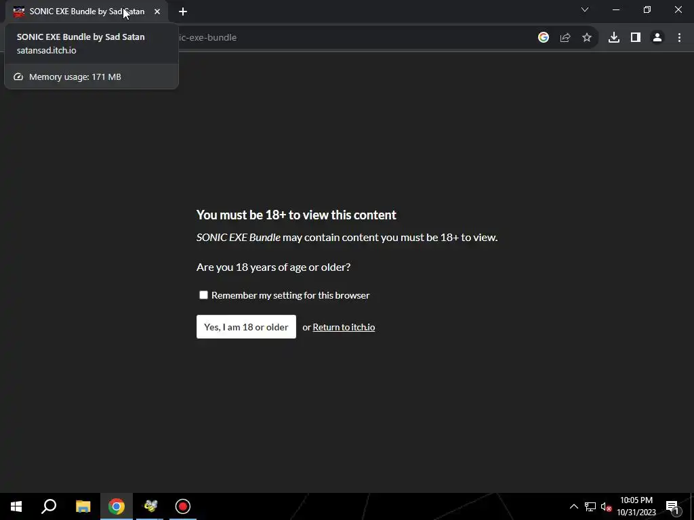694x520 pixels.
Task: Open the bee application in taskbar
Action: (150, 506)
